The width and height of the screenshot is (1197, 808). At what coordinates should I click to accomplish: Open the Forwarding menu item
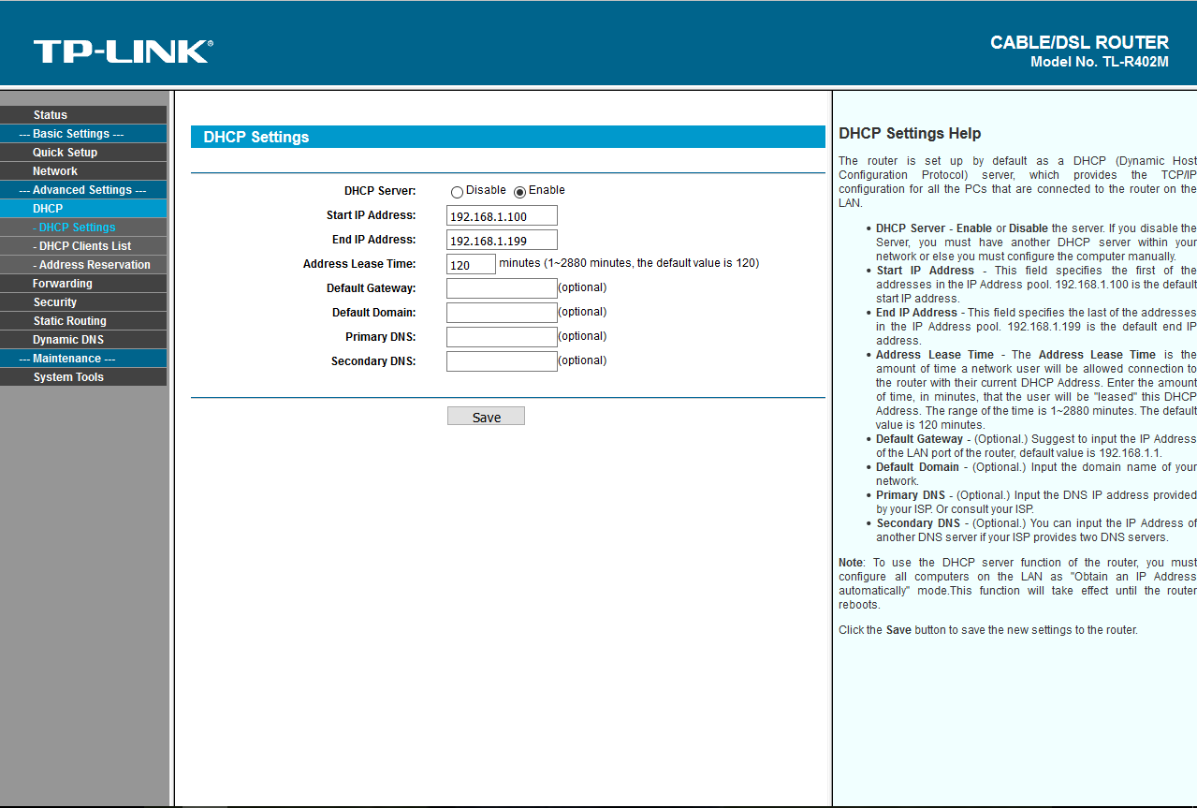(x=83, y=284)
